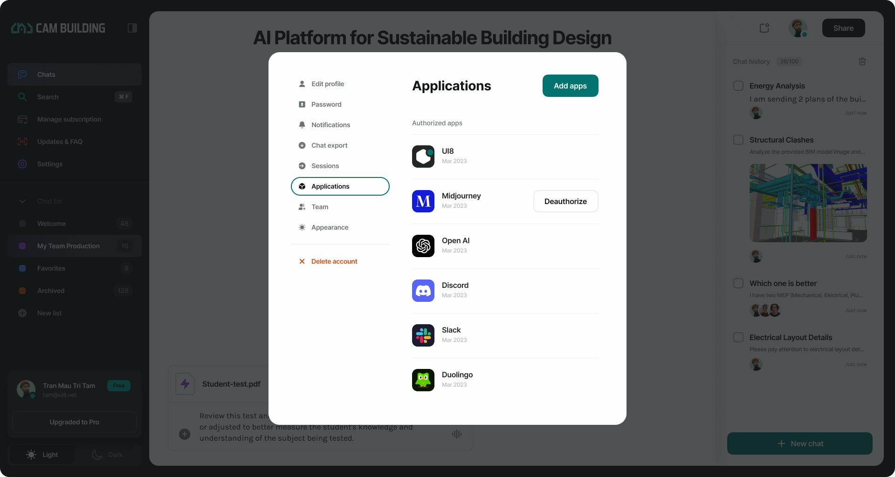Click the Settings gear icon in sidebar
895x477 pixels.
tap(22, 164)
